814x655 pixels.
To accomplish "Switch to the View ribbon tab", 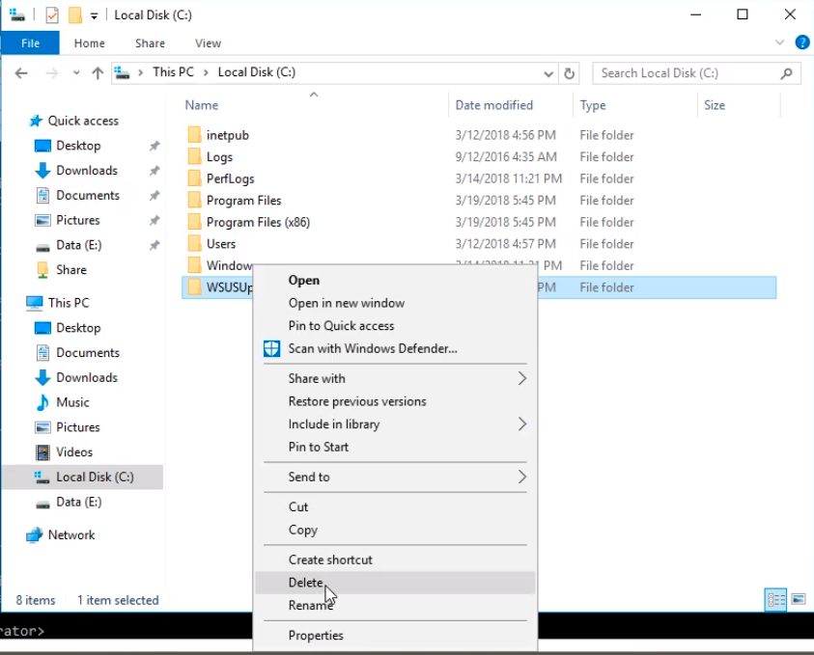I will tap(209, 43).
